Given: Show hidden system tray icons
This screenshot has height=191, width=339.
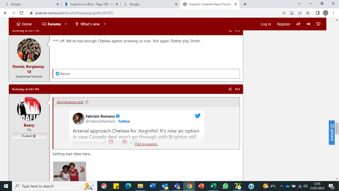Looking at the screenshot, I should 281,186.
